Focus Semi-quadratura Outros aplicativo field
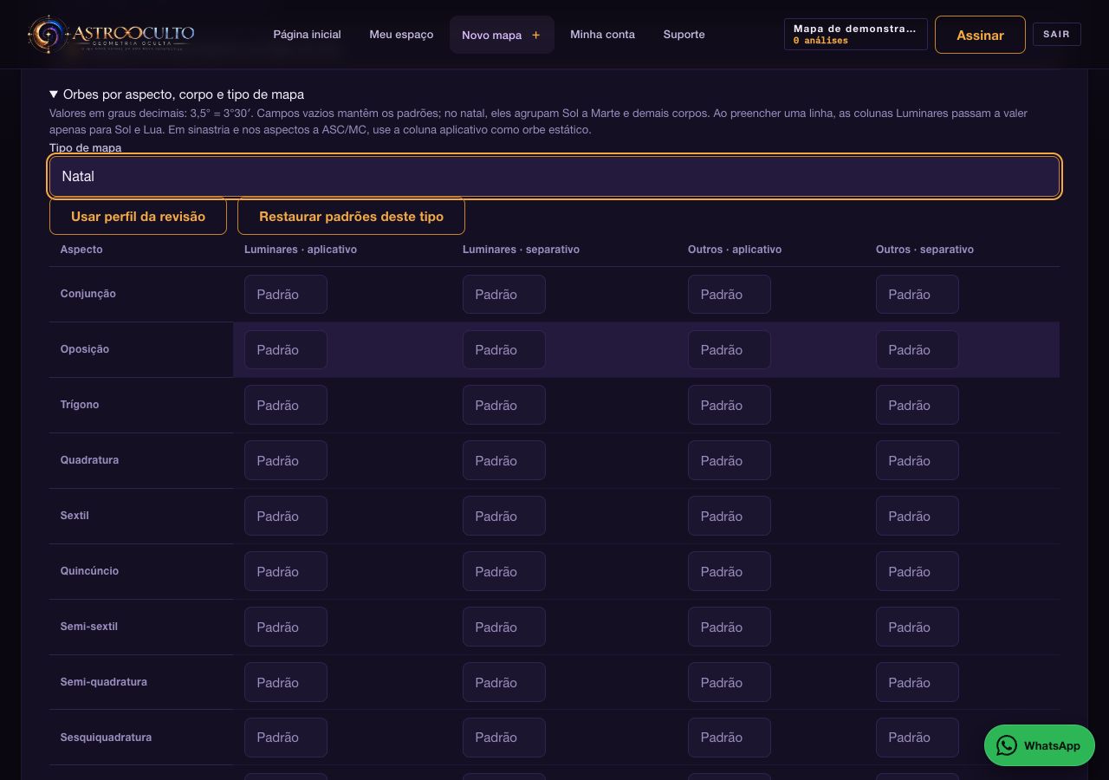The image size is (1109, 780). point(730,683)
